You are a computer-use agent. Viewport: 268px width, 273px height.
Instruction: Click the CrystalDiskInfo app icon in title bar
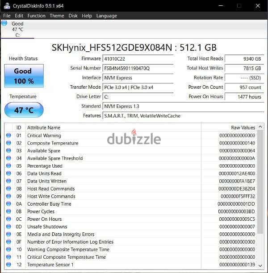pyautogui.click(x=7, y=5)
